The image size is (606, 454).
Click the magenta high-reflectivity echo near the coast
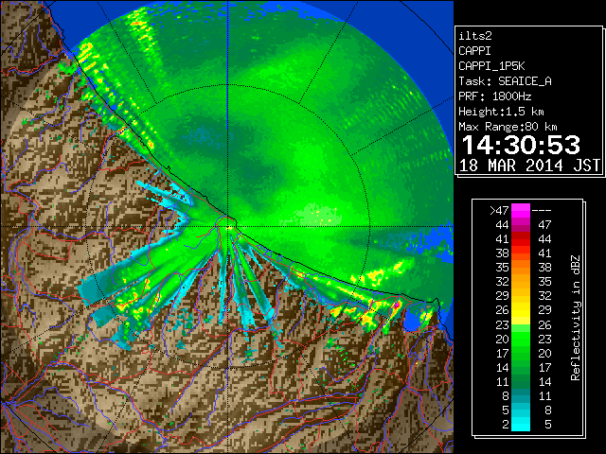397,305
